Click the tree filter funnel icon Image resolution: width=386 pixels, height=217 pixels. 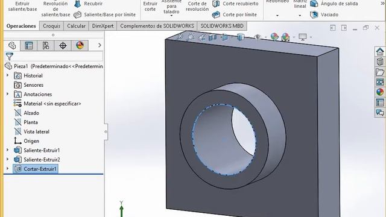click(10, 56)
